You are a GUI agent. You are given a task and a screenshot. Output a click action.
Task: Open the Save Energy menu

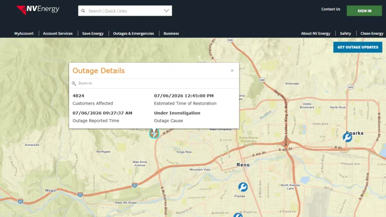coord(93,33)
